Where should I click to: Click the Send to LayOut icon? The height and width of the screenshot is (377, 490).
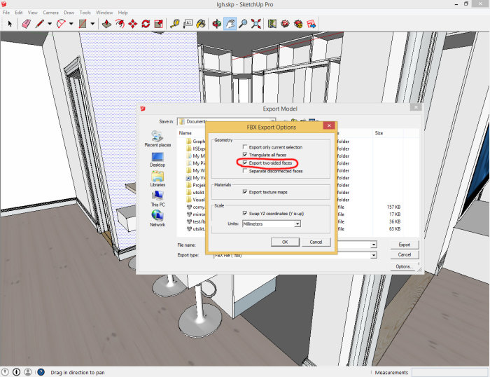tap(311, 24)
